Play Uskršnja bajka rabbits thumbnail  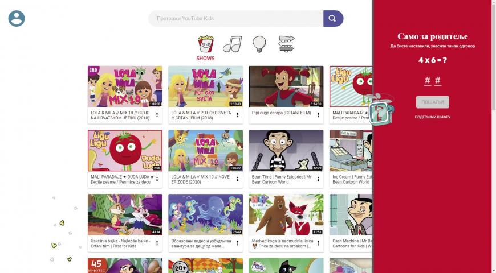[125, 214]
